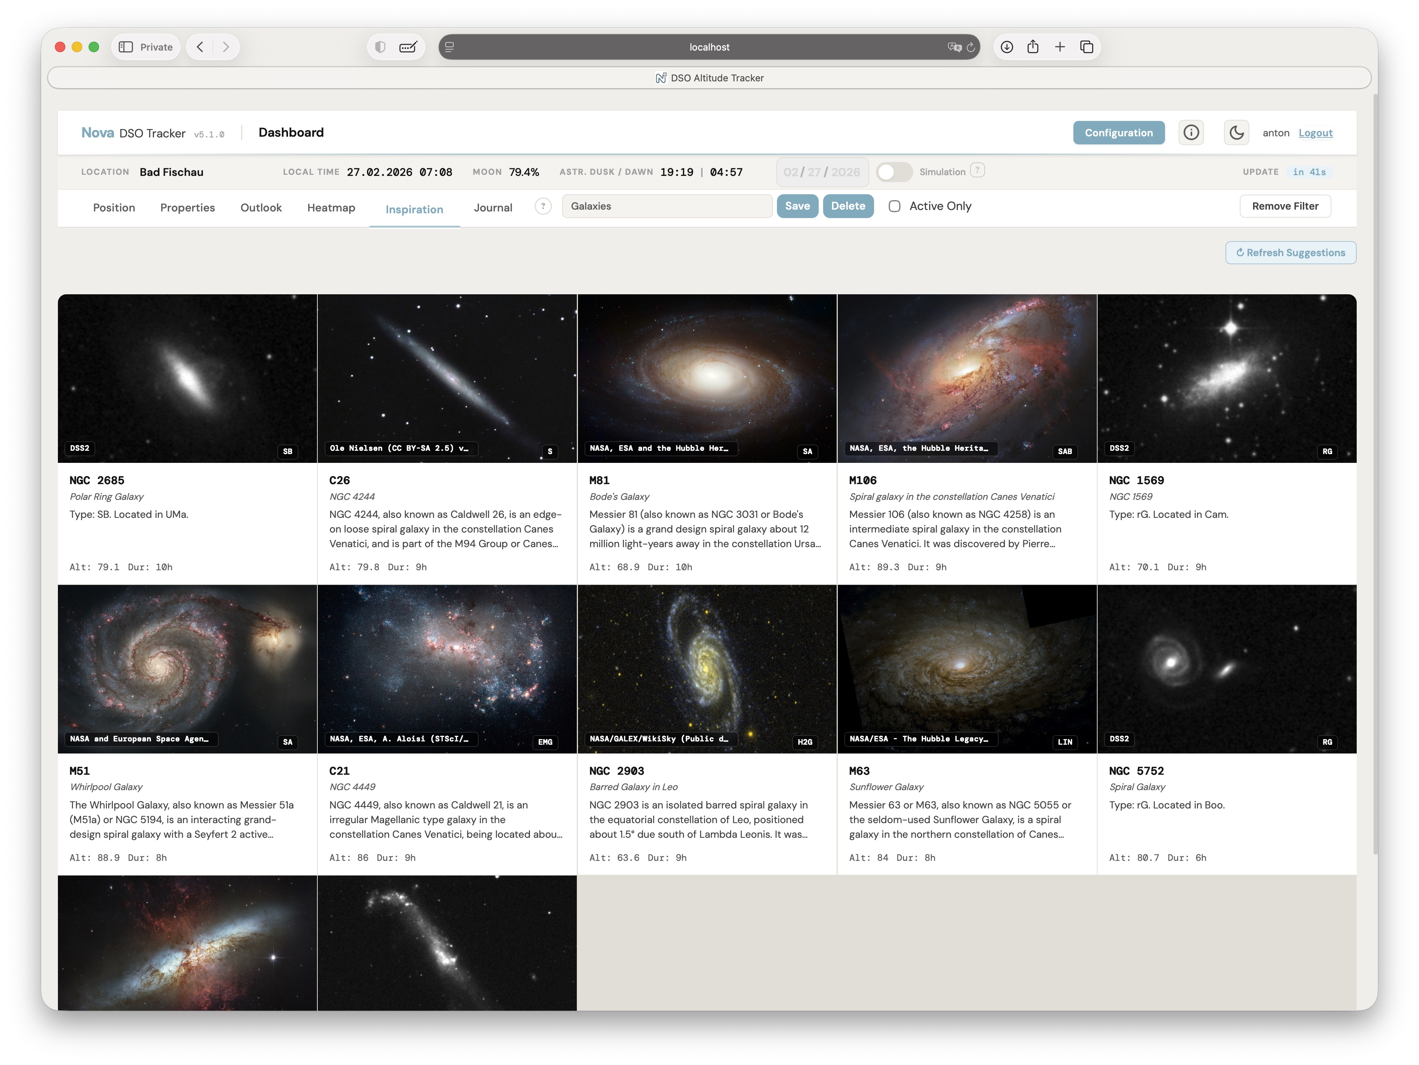
Task: Switch to the Heatmap tab
Action: pyautogui.click(x=331, y=208)
